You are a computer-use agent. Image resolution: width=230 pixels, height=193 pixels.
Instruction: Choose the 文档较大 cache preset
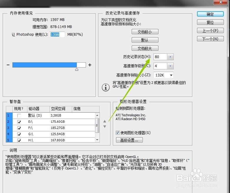coord(145,48)
